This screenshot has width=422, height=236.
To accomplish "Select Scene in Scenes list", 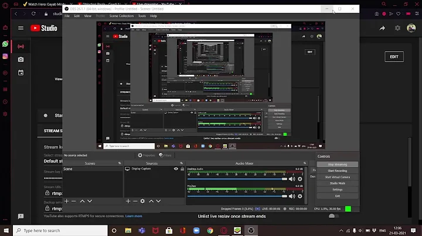I will (x=93, y=169).
